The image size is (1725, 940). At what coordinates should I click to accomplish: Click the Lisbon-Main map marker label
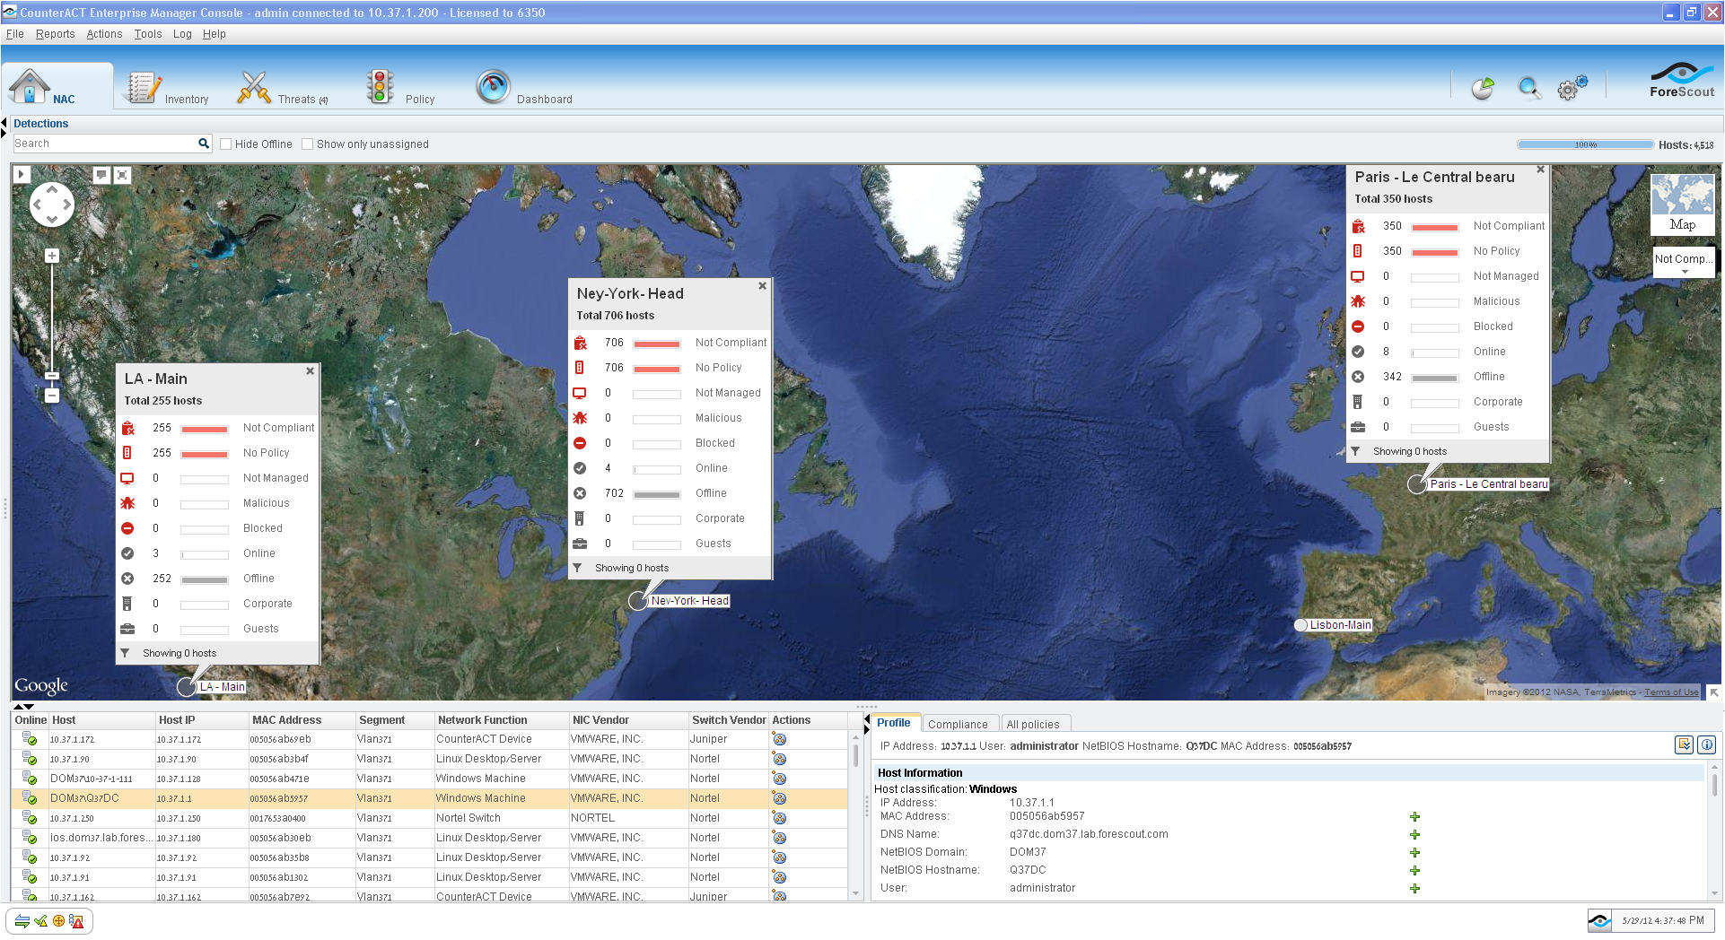tap(1340, 625)
